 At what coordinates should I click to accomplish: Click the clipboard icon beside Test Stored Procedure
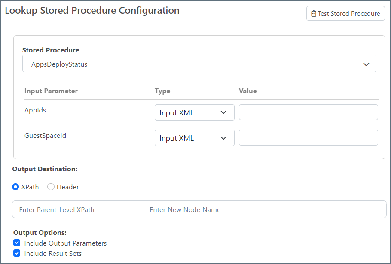pyautogui.click(x=314, y=14)
